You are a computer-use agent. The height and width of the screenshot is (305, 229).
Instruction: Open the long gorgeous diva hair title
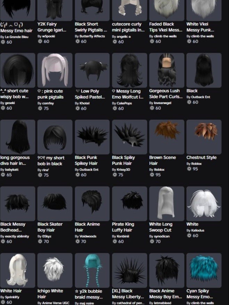pos(15,160)
